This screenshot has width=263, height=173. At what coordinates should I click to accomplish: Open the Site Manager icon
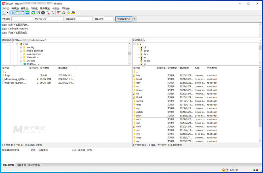[x=4, y=13]
